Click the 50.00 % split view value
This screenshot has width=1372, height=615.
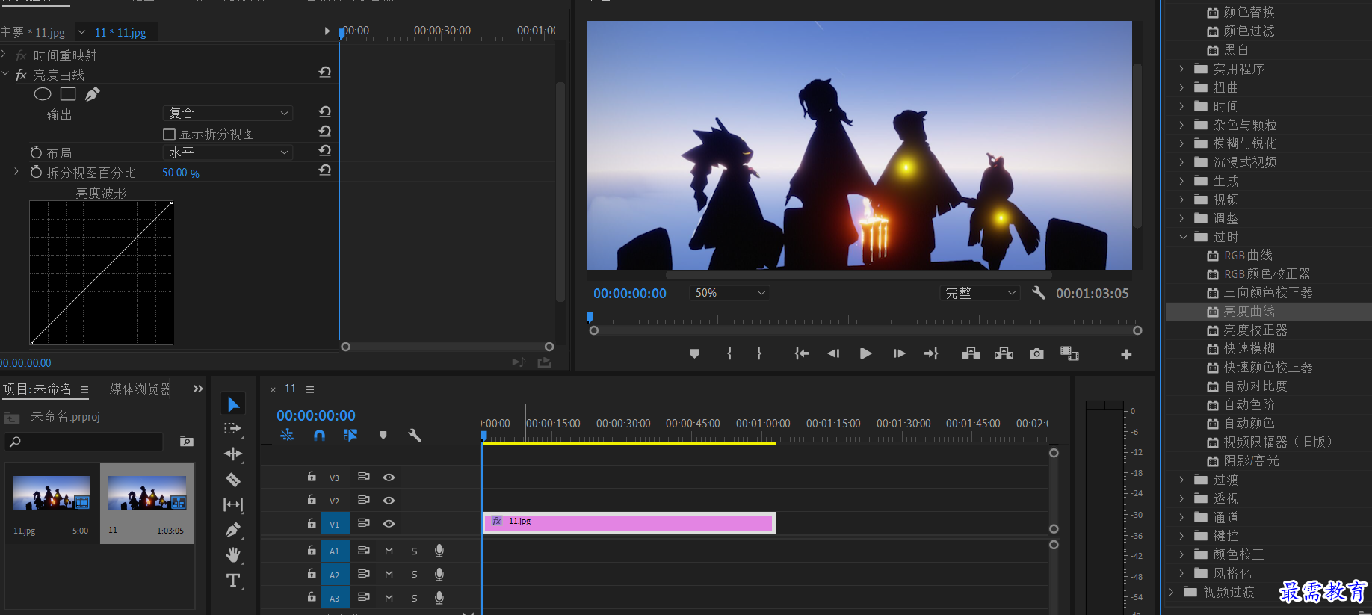pos(181,173)
